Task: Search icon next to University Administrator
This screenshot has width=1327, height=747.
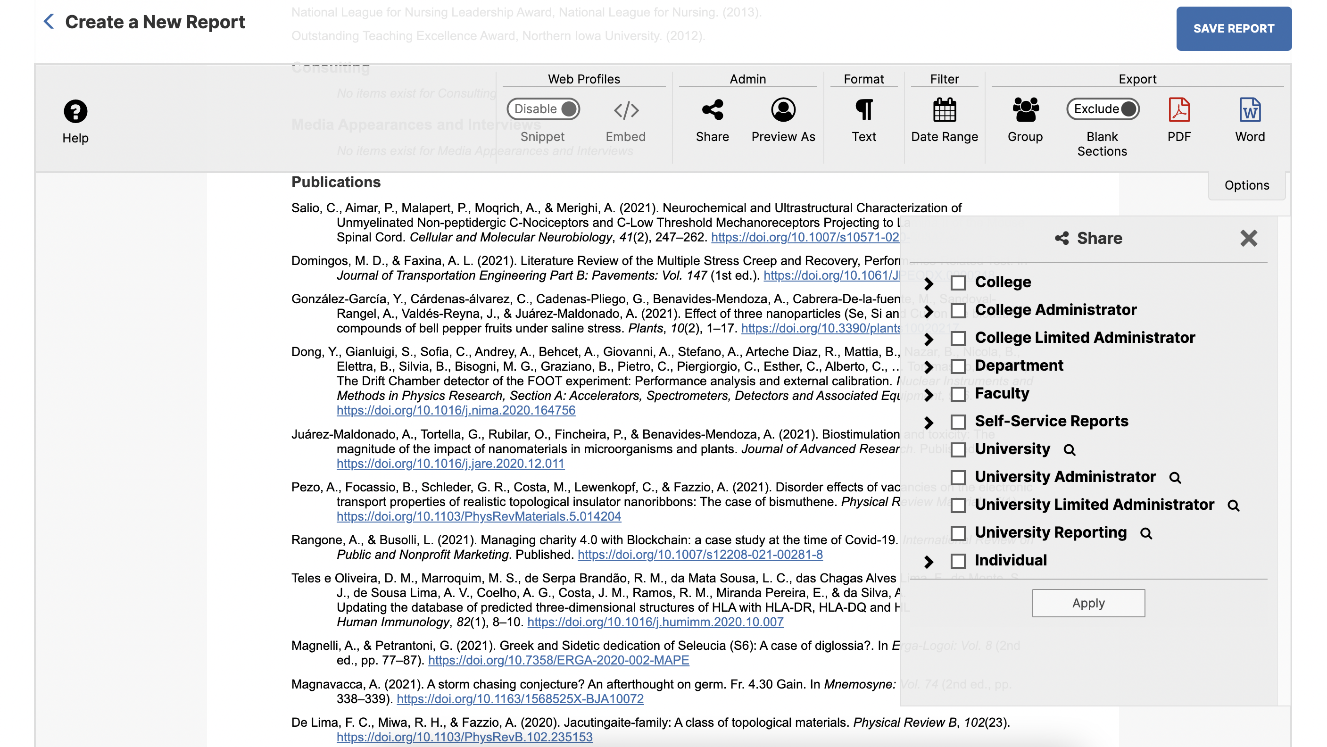Action: (x=1175, y=478)
